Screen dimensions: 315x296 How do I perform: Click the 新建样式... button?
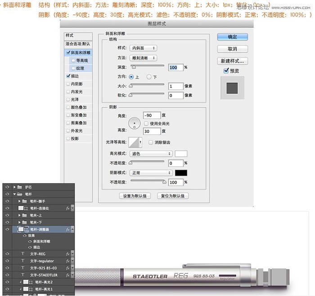[233, 61]
